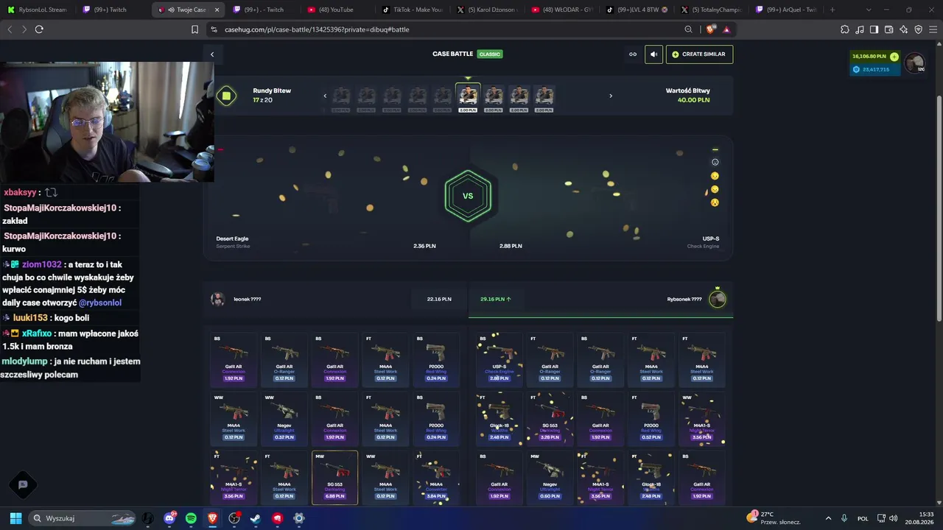The image size is (943, 530).
Task: Switch to the TotalnyChampion X tab
Action: [710, 10]
